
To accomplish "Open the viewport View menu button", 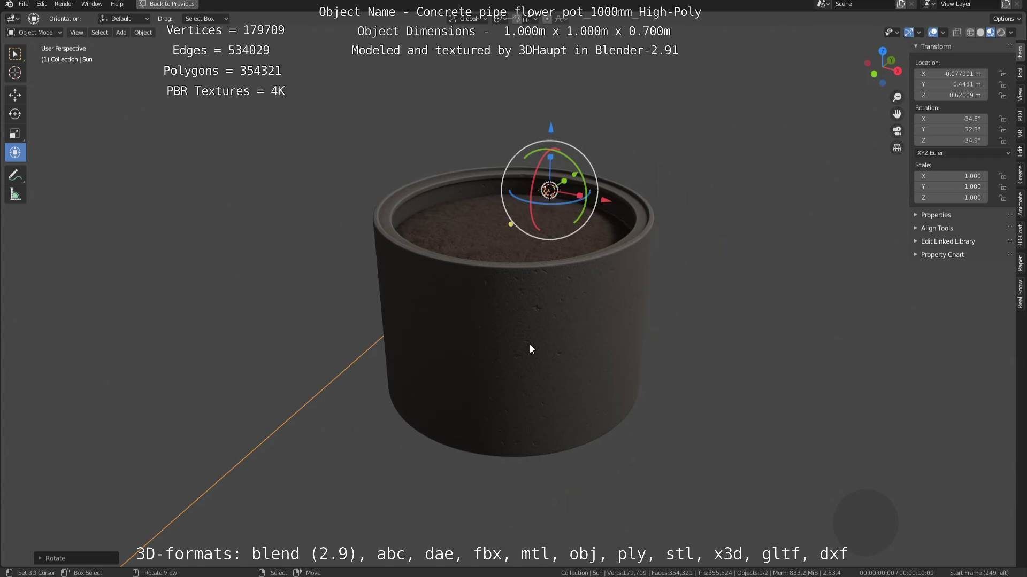I will 76,33.
